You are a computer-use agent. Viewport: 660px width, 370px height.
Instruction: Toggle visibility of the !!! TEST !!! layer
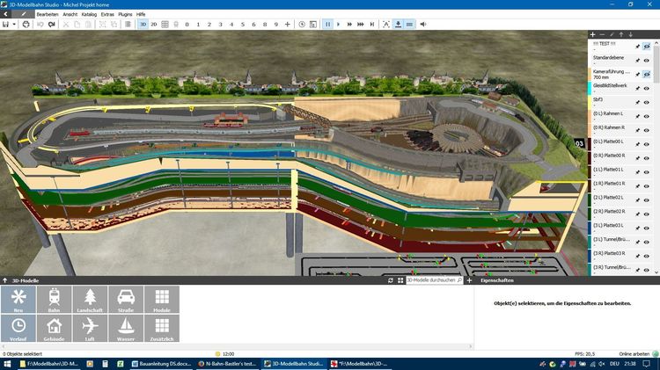pyautogui.click(x=647, y=47)
